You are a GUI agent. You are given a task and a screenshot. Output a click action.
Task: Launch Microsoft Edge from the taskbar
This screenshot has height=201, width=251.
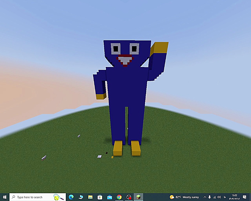click(71, 197)
